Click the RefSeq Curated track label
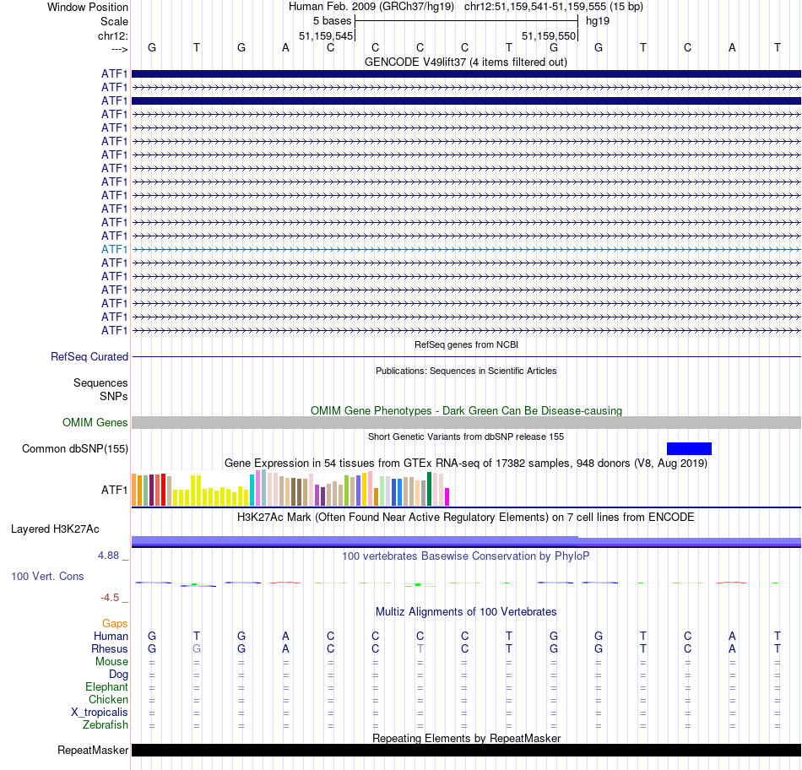This screenshot has width=802, height=770. [89, 356]
